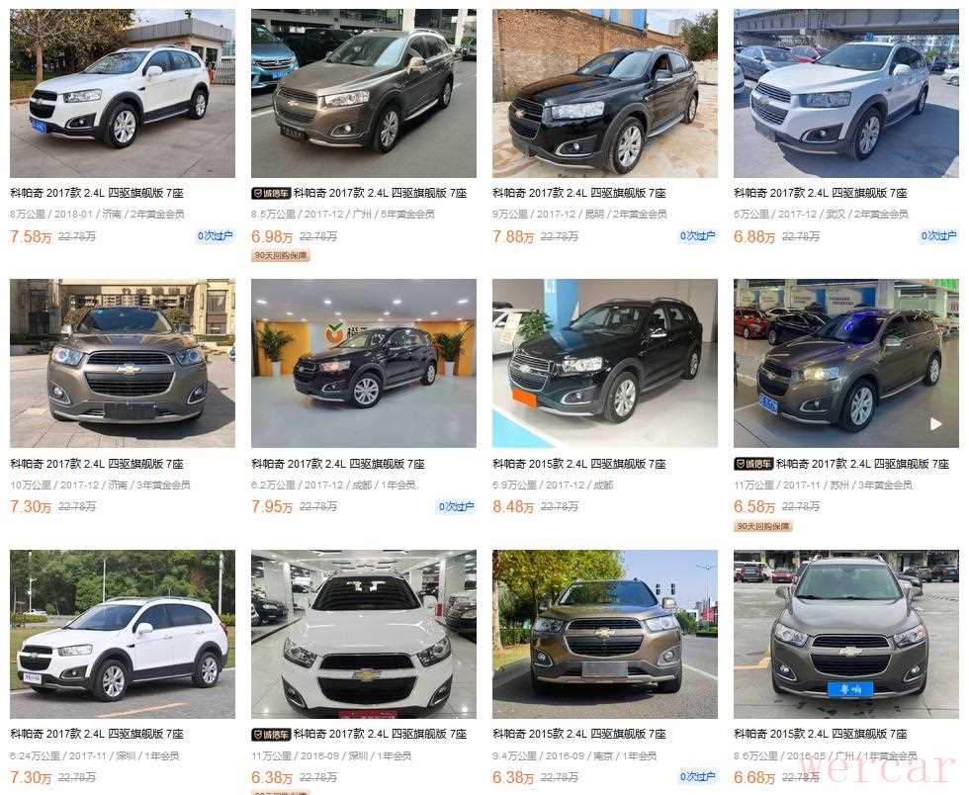
Task: Open the title link of the Nanjing 9.4万公里 listing
Action: (x=579, y=734)
